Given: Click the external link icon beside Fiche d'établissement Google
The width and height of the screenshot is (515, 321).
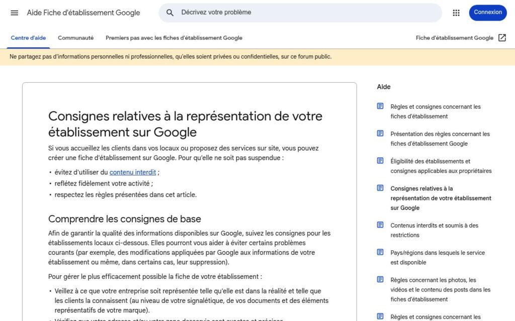Looking at the screenshot, I should (x=502, y=38).
